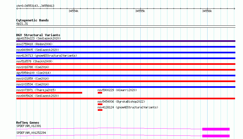243x139 pixels.
Task: Select the RefSeq Genes track heading
Action: click(x=28, y=123)
